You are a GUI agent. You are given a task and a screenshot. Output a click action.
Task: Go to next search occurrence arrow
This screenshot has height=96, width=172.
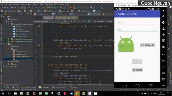(x=72, y=21)
